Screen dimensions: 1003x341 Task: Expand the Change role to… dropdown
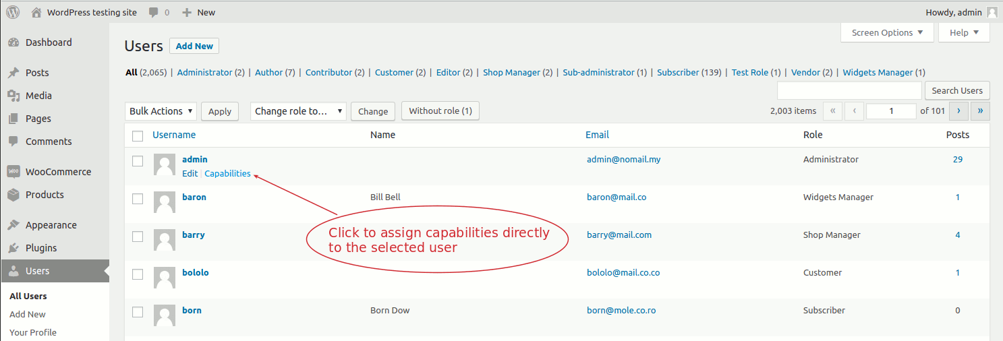pyautogui.click(x=298, y=111)
